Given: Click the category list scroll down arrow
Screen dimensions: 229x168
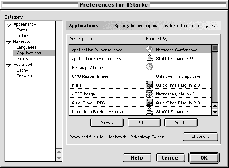Looking at the screenshot, I should [x=59, y=158].
